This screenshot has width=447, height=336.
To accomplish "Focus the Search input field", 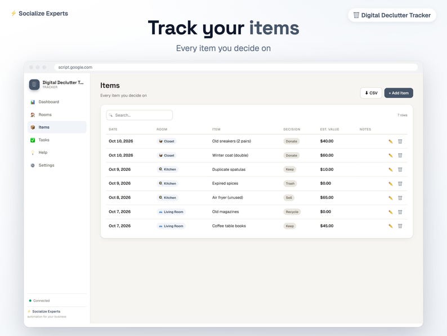I will 140,116.
